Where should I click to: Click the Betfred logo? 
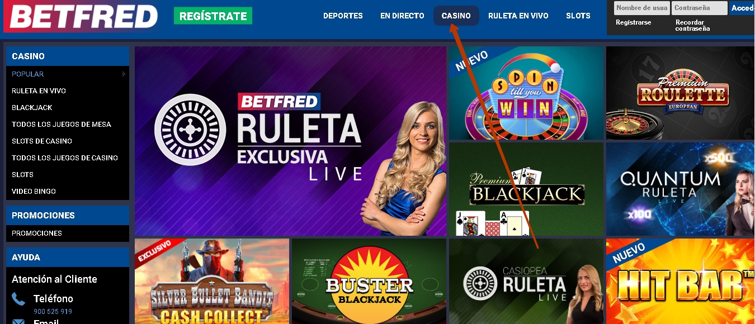coord(81,16)
